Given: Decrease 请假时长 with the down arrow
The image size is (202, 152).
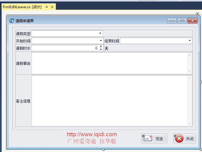Looking at the screenshot, I should [101, 49].
